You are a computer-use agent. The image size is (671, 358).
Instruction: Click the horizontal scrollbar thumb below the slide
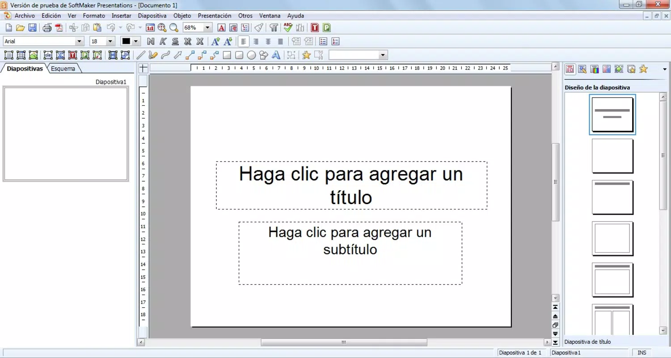344,342
